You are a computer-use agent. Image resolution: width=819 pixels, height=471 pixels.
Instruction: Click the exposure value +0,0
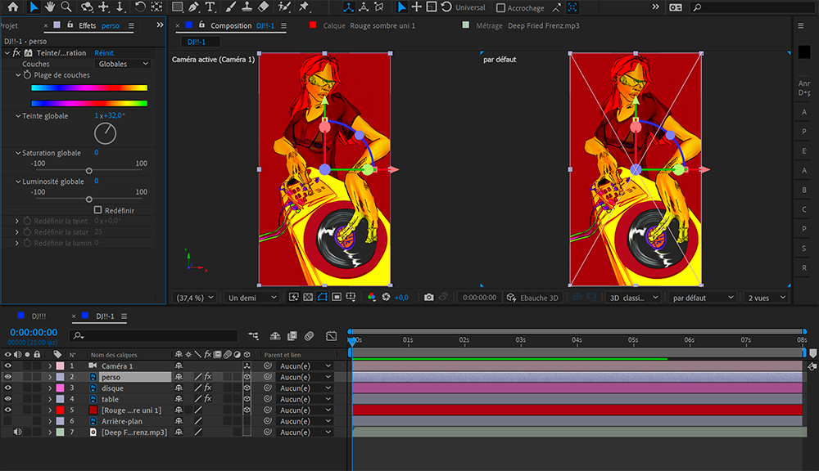[401, 298]
